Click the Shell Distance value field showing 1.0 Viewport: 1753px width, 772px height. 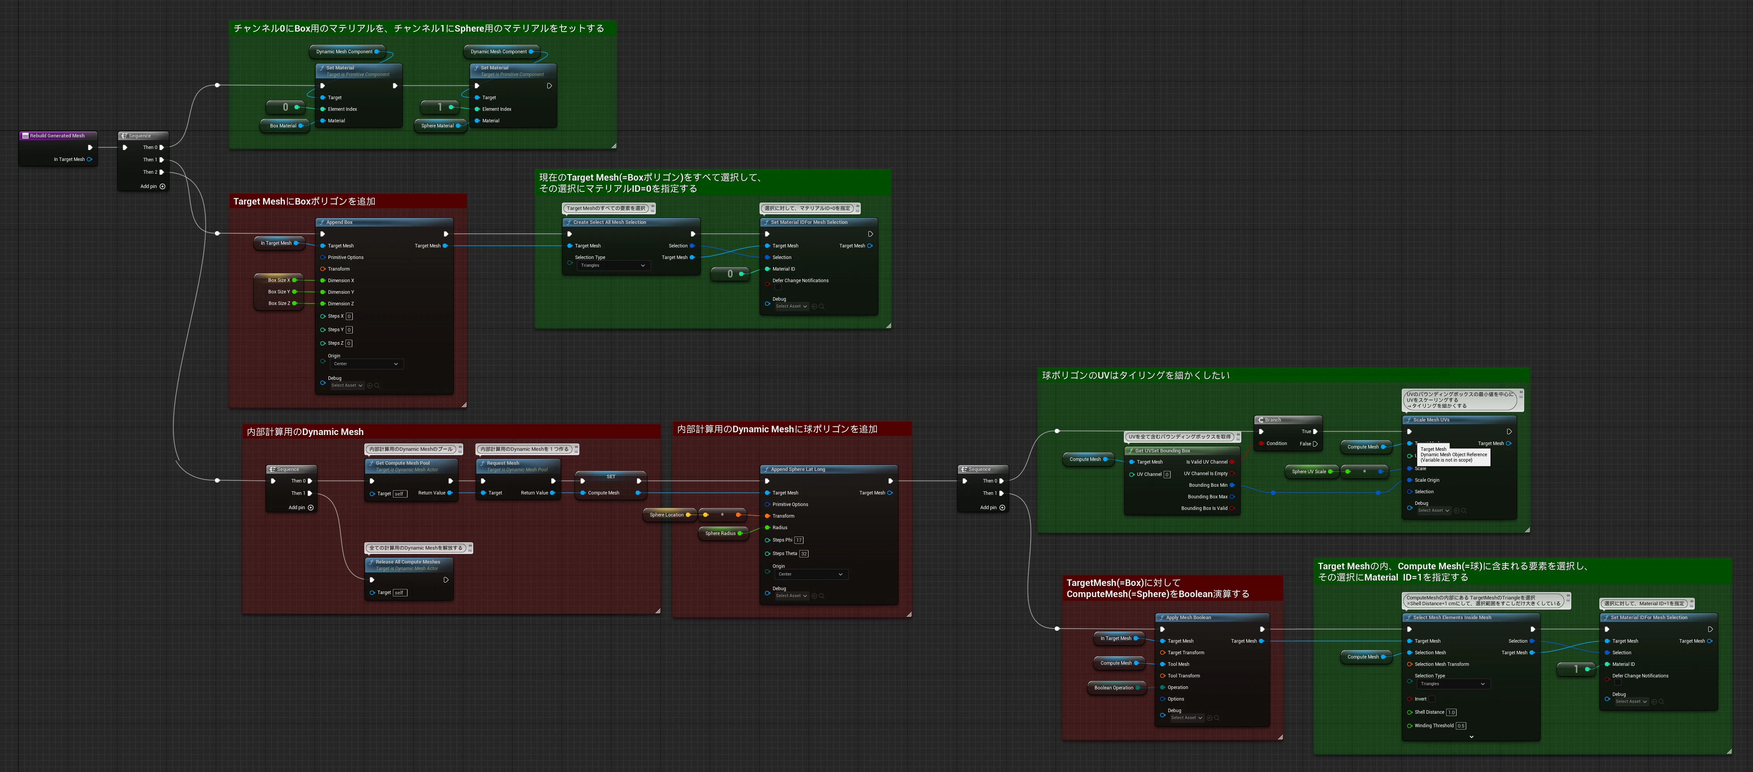click(1452, 713)
